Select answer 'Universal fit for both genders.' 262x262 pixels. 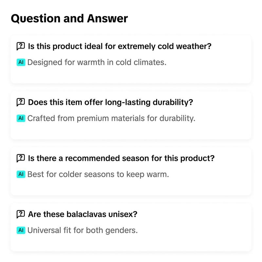[83, 230]
